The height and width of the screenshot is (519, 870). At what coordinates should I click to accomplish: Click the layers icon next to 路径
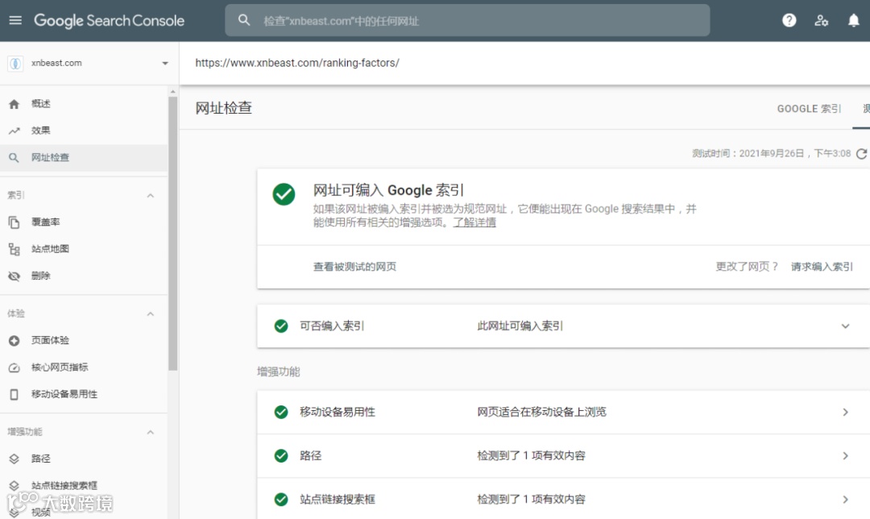click(x=14, y=459)
